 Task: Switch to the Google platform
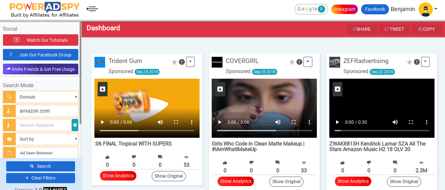[311, 9]
